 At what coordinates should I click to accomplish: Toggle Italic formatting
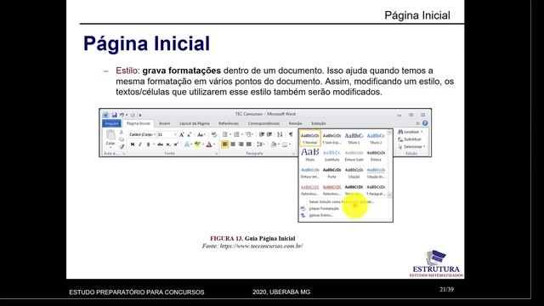click(140, 144)
